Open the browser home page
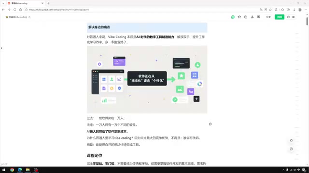The height and width of the screenshot is (173, 309). click(21, 10)
